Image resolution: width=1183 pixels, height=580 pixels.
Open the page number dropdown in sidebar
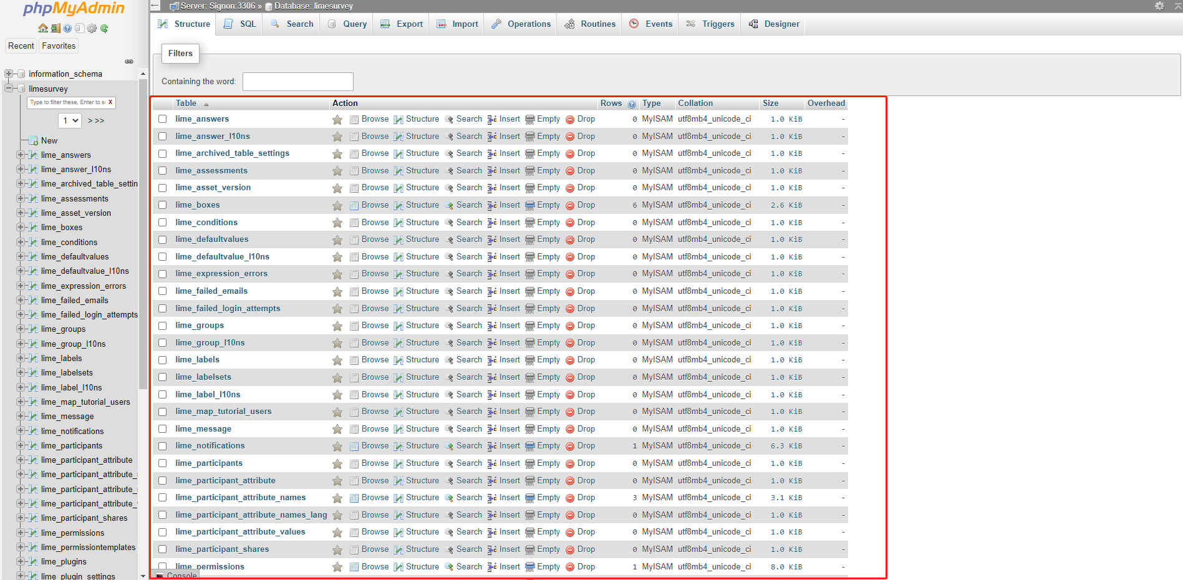70,120
